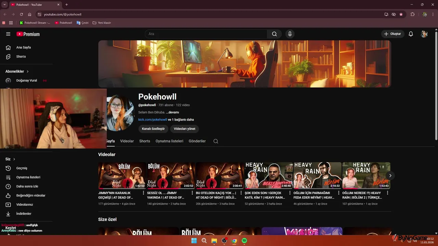Play JIMMY'NIN KARANLIK GEÇMİŞİ video thumbnail
The height and width of the screenshot is (246, 438).
[122, 176]
